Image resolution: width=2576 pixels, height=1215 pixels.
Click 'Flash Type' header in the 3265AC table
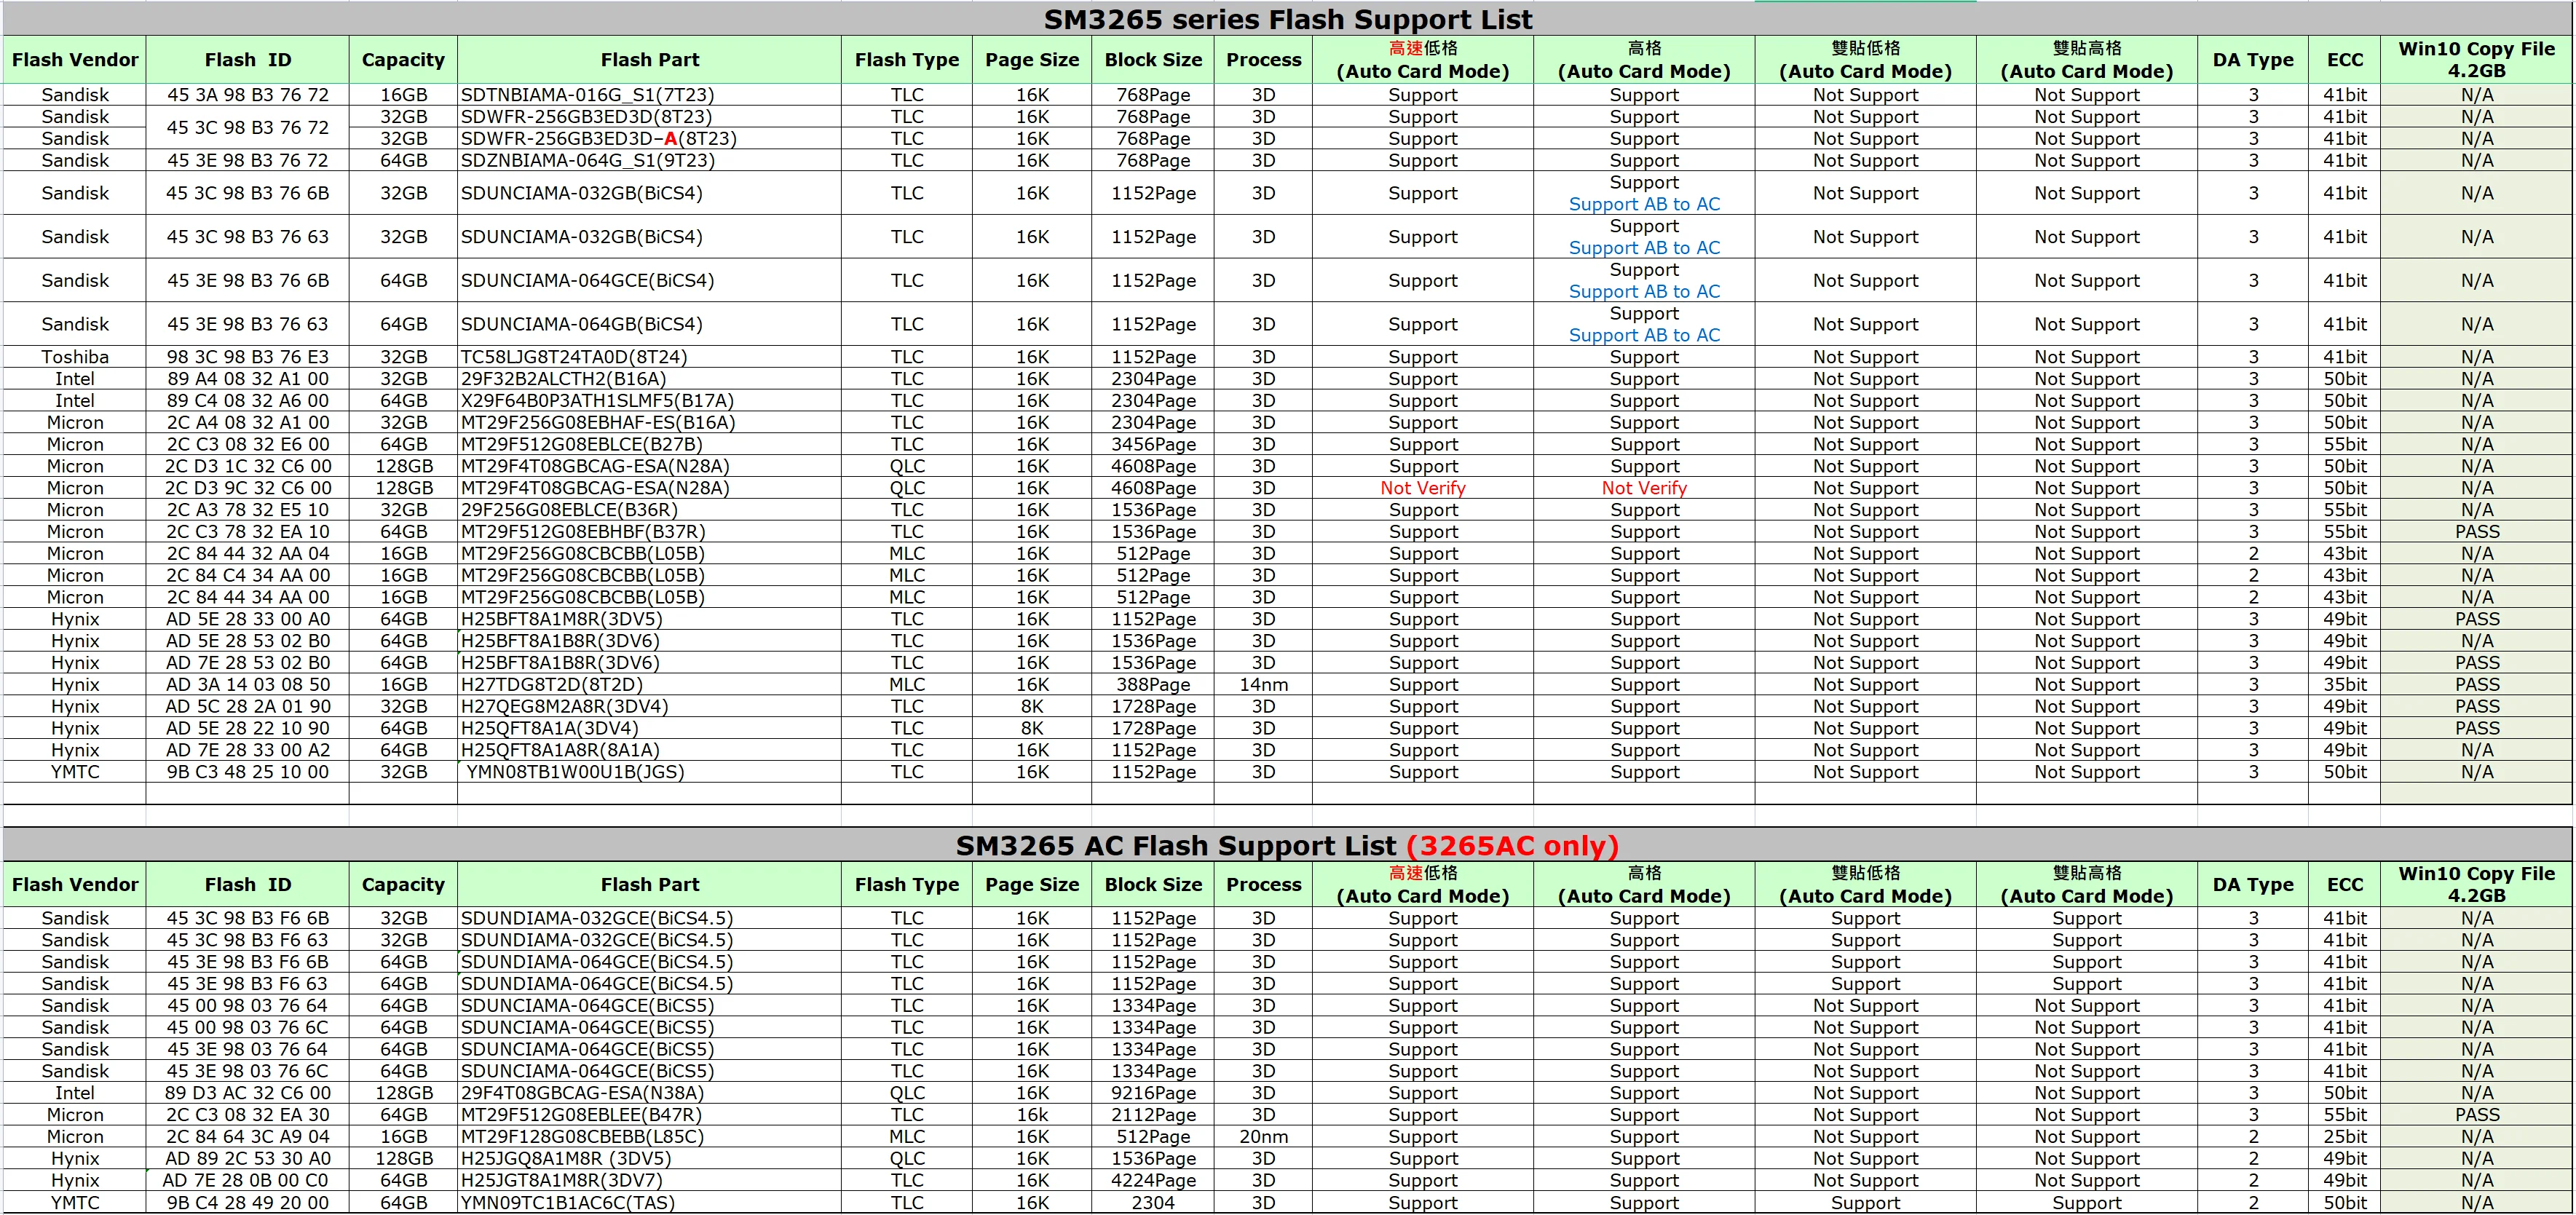pyautogui.click(x=907, y=885)
